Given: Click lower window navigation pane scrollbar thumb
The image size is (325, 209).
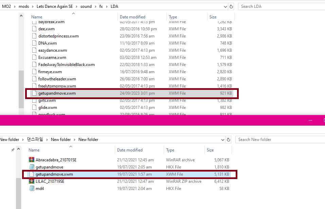Looking at the screenshot, I should tap(18, 193).
